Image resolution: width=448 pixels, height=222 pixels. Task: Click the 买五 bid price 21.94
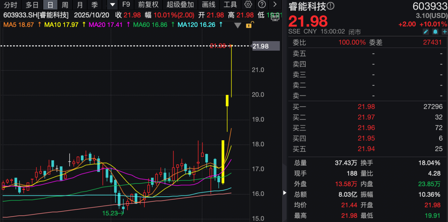tap(366, 149)
